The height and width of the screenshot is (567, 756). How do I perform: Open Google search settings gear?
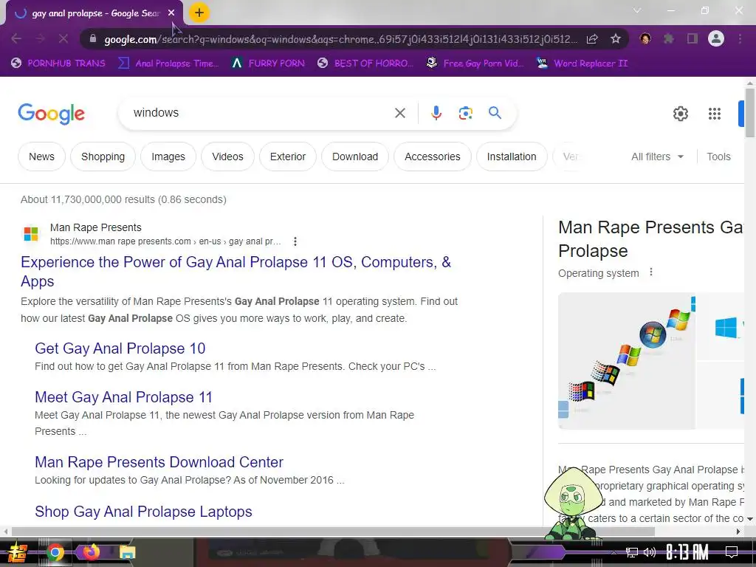coord(680,114)
